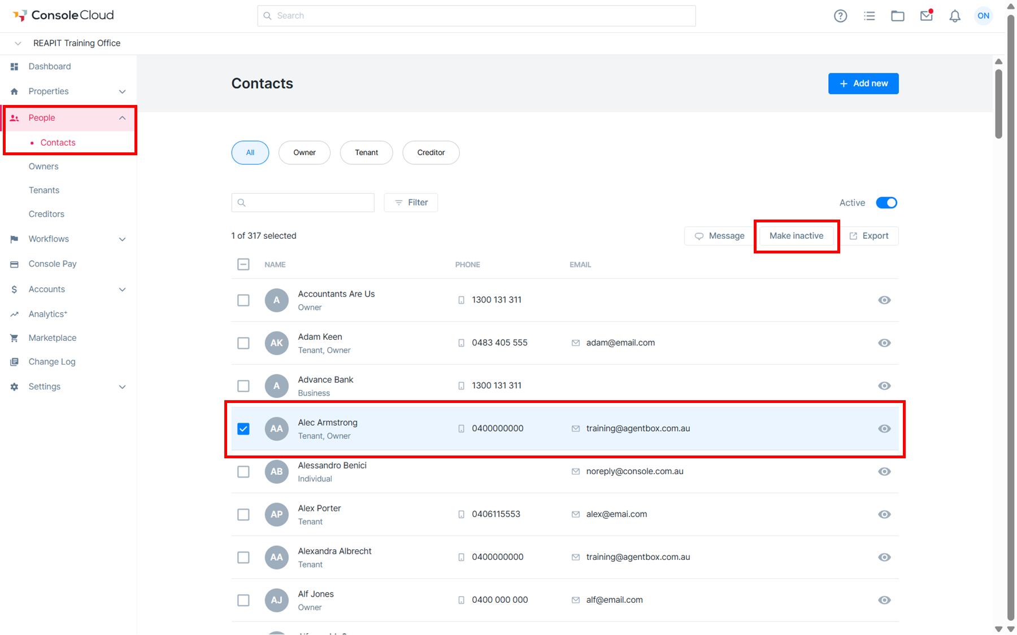Click the Make inactive button
The height and width of the screenshot is (635, 1017).
[x=796, y=236]
